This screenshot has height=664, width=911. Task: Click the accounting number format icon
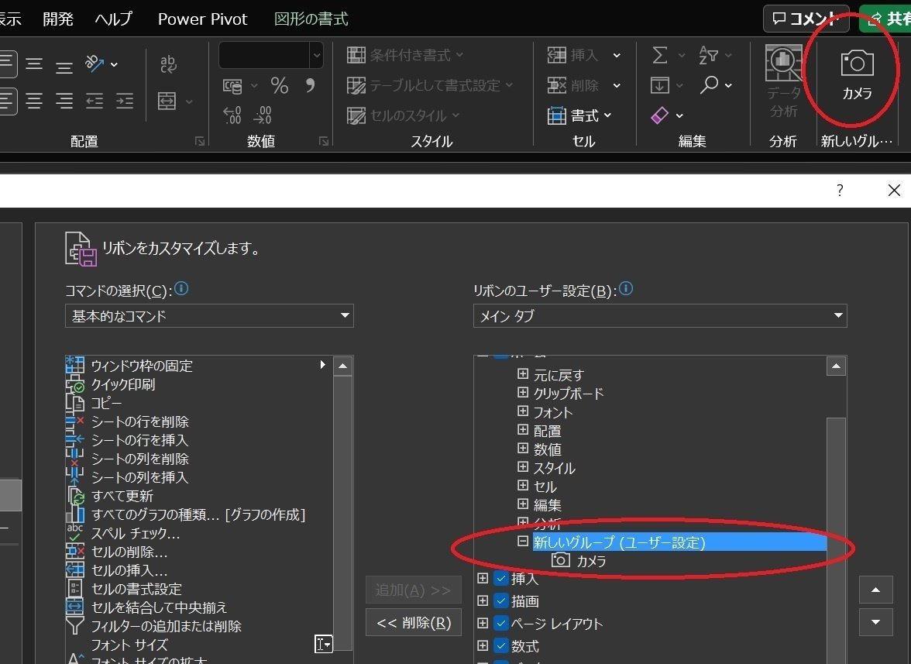tap(232, 87)
